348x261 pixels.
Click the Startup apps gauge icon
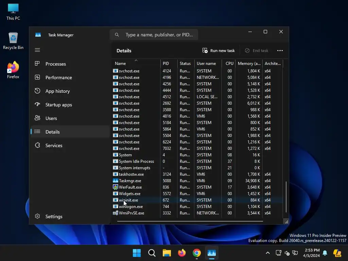pyautogui.click(x=37, y=104)
